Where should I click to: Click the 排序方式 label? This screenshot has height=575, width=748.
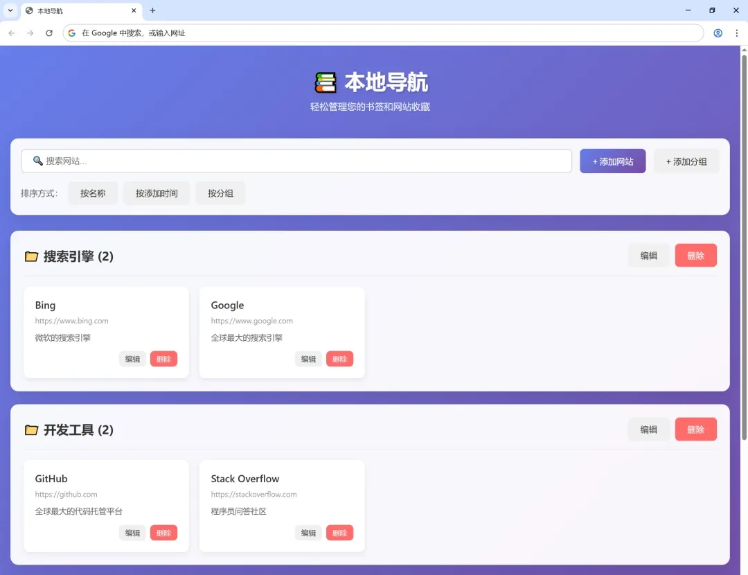(39, 193)
